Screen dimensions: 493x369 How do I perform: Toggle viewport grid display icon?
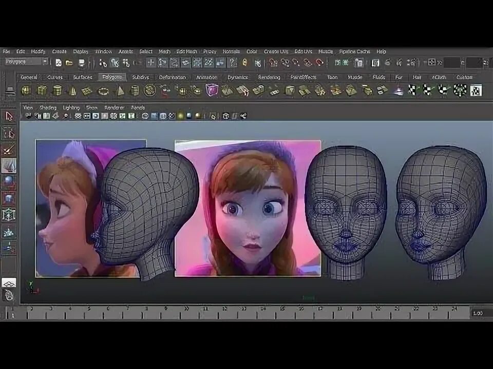(78, 116)
